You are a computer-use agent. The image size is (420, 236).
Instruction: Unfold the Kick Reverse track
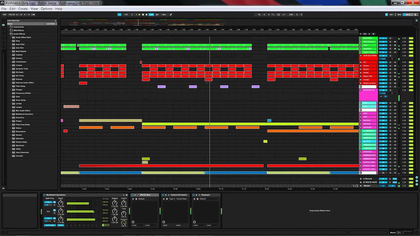[361, 42]
